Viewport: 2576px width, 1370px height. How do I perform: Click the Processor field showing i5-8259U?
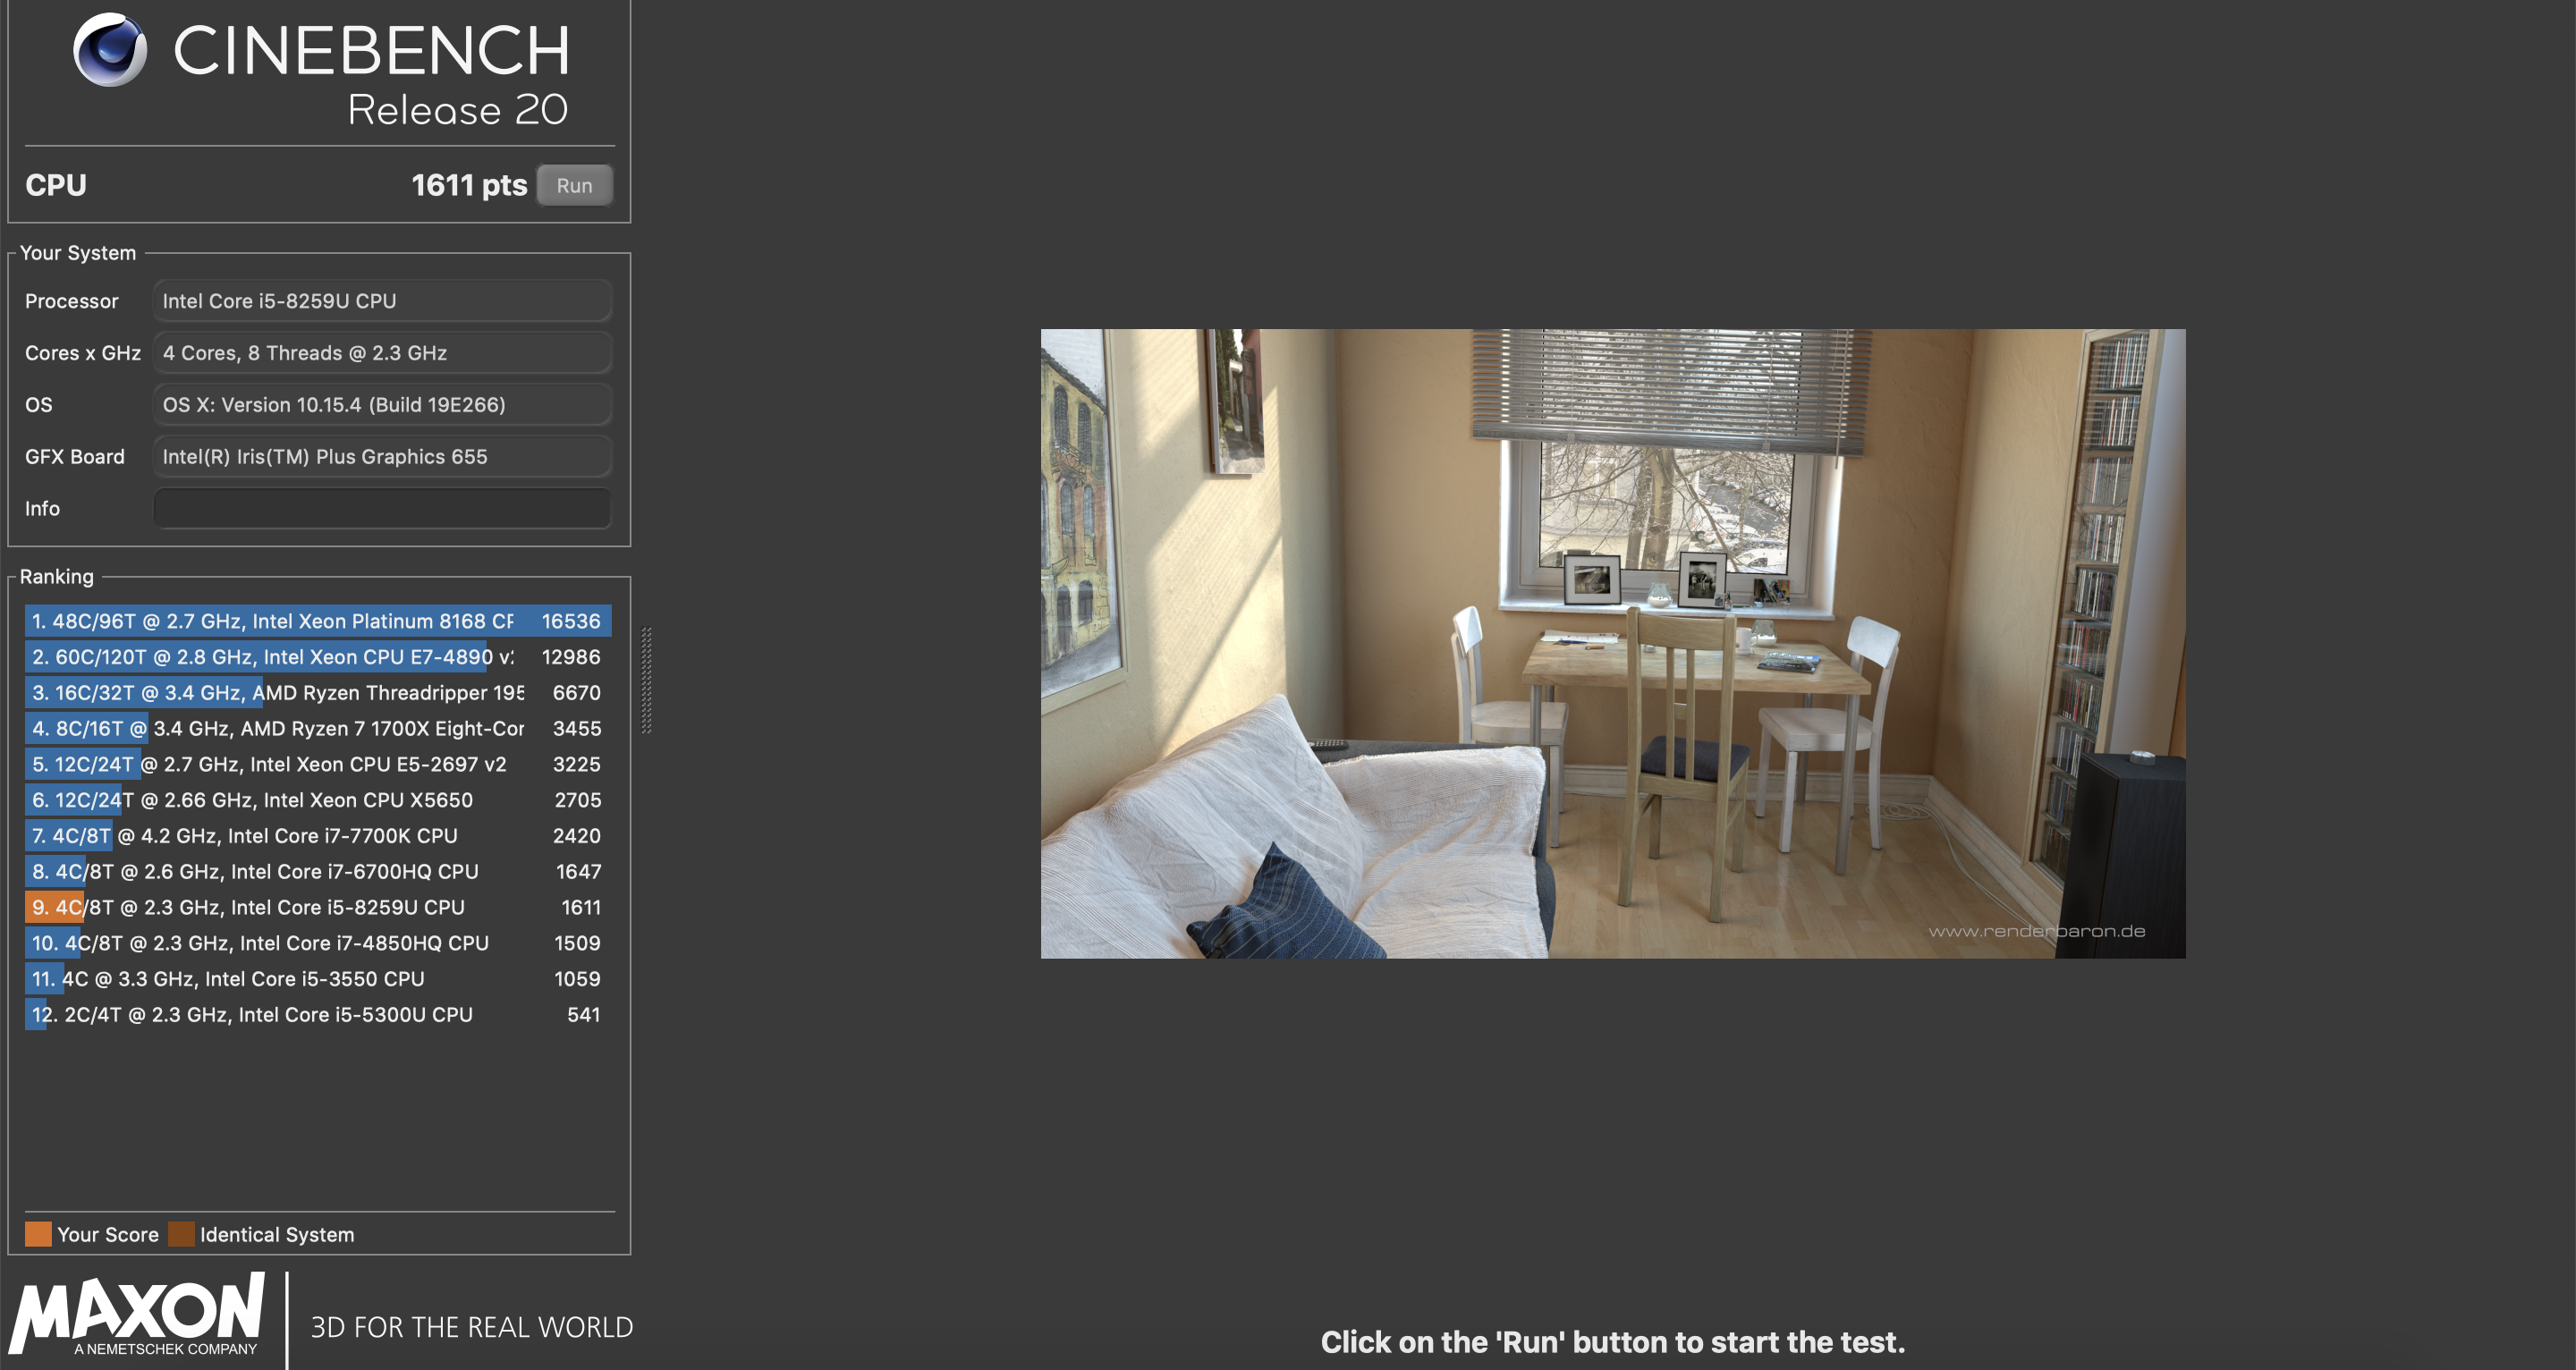[x=382, y=301]
